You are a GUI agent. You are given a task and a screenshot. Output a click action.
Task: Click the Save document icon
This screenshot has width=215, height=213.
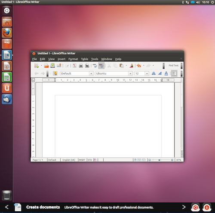tap(52, 66)
